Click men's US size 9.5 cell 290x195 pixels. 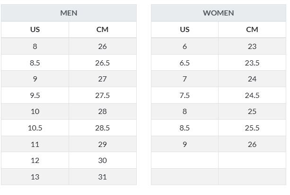click(x=35, y=95)
